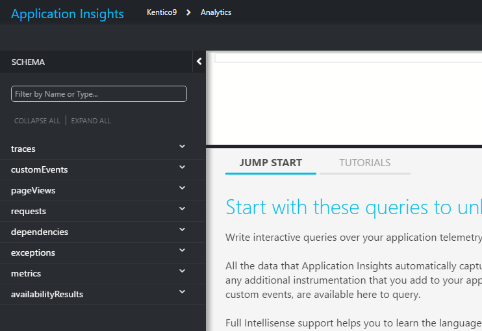Click COLLAPSE ALL in schema panel
Screen dimensions: 482x331
coord(37,121)
